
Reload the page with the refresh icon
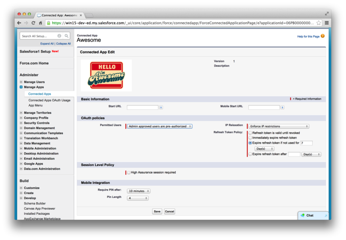(33, 23)
